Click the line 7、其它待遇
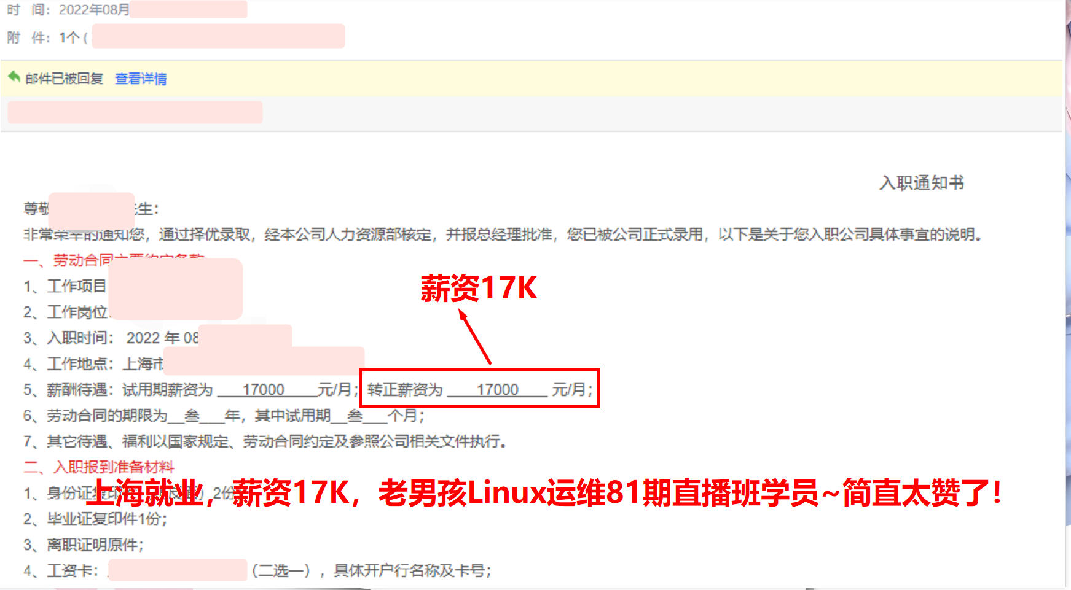The height and width of the screenshot is (590, 1071). tap(265, 441)
